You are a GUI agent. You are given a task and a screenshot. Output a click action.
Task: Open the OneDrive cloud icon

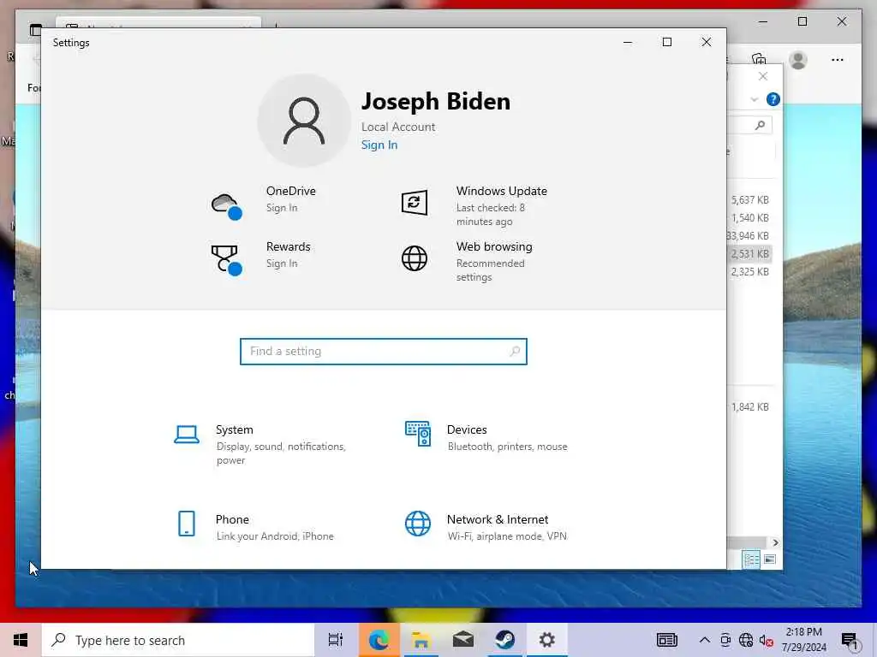point(226,205)
